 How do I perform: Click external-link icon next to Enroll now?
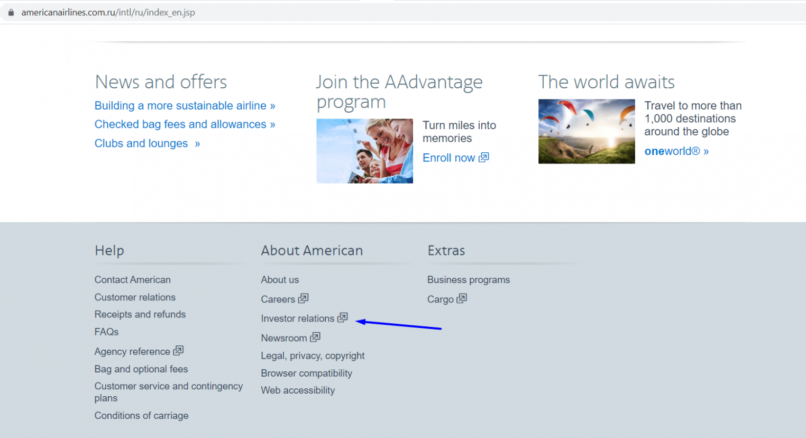click(x=484, y=157)
